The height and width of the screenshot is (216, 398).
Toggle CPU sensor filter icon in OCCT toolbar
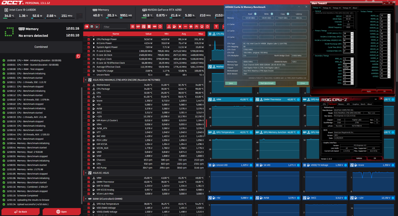pos(132,27)
